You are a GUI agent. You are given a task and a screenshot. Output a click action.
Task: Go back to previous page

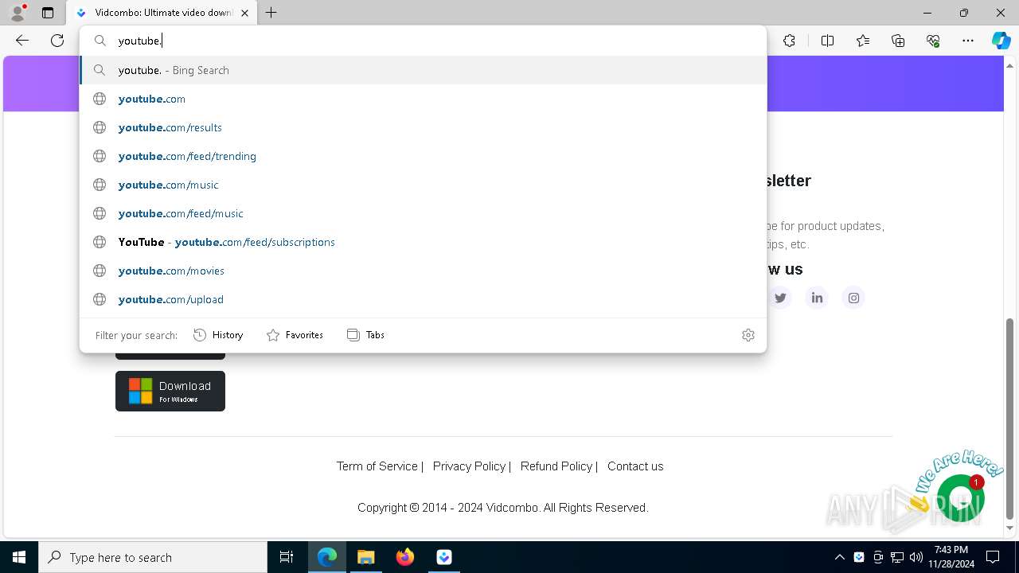(x=22, y=41)
